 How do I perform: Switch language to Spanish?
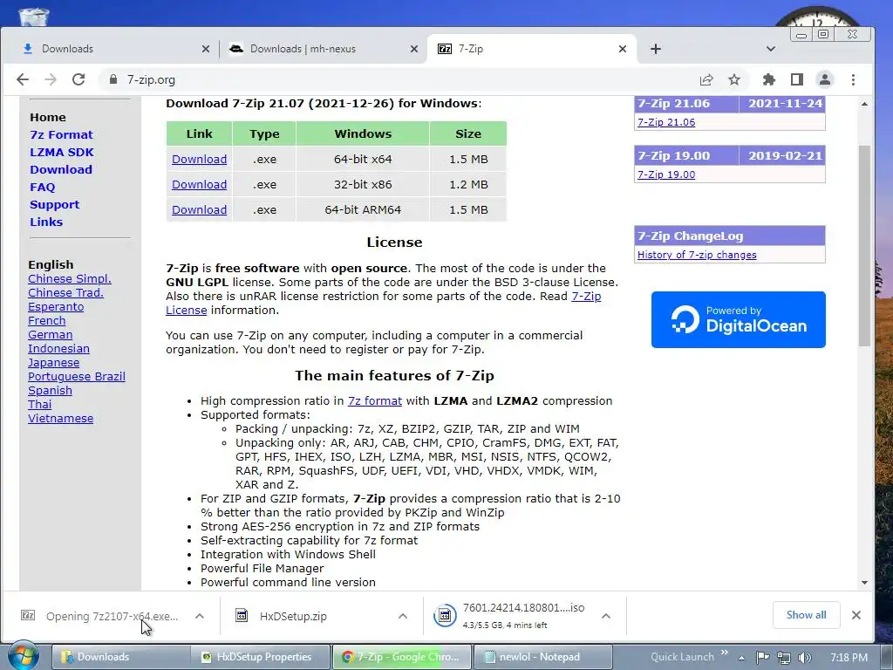pyautogui.click(x=50, y=390)
